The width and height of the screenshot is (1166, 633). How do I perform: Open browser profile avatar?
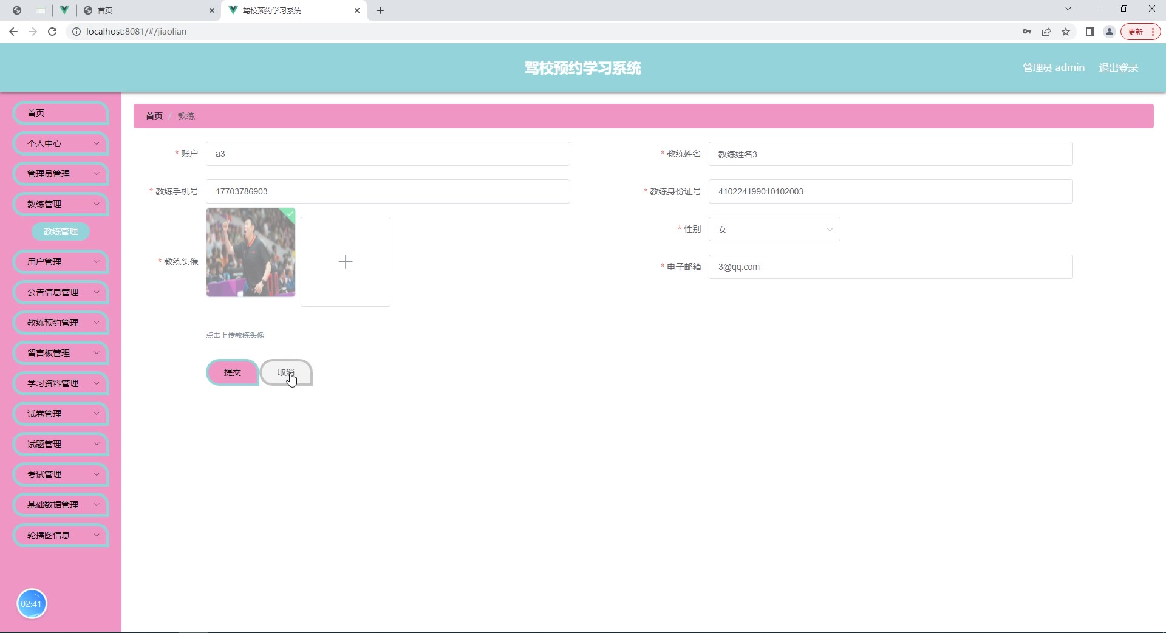point(1110,32)
